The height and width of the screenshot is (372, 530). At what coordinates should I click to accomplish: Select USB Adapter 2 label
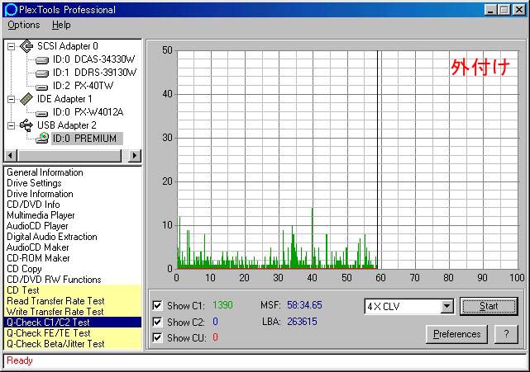click(67, 125)
